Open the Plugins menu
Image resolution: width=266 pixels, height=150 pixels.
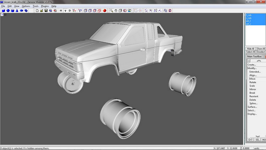pyautogui.click(x=45, y=6)
